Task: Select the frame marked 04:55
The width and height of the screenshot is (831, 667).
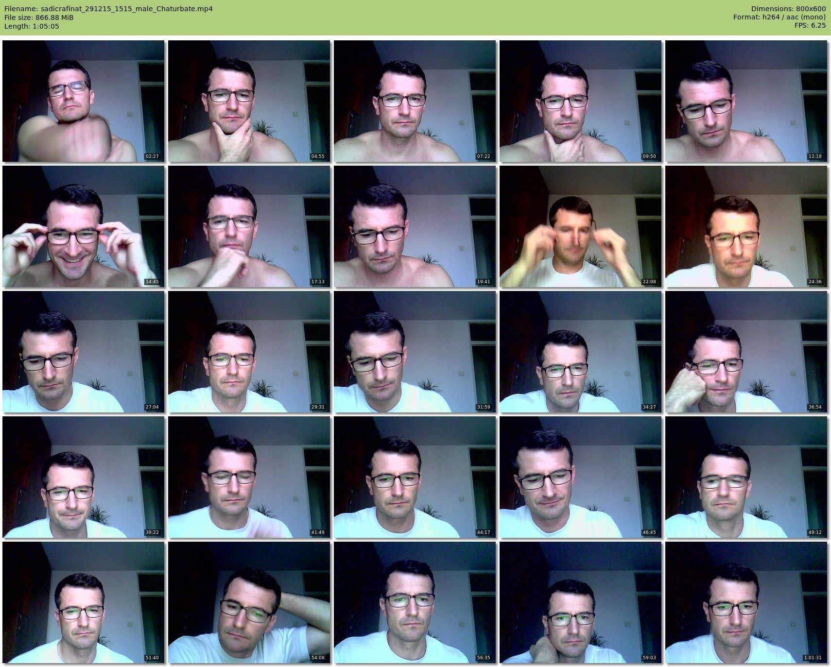Action: click(x=249, y=101)
